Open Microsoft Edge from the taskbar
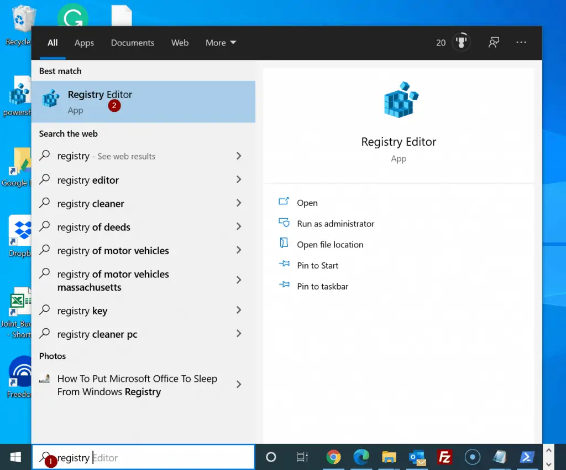Screen dimensions: 566x470 coord(361,457)
